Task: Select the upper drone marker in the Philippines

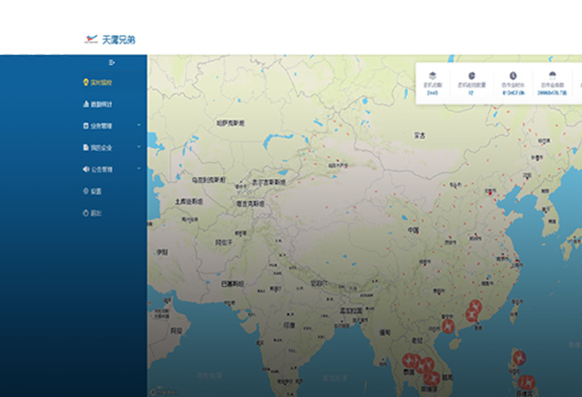Action: coord(519,358)
